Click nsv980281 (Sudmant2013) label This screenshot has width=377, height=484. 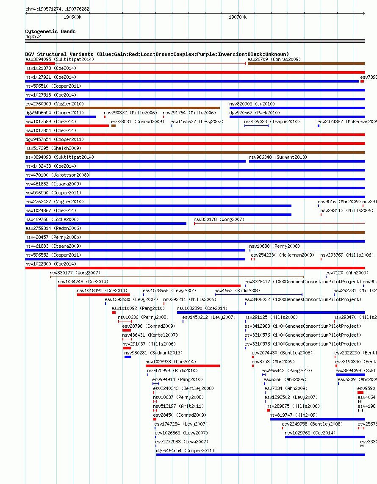tap(153, 353)
